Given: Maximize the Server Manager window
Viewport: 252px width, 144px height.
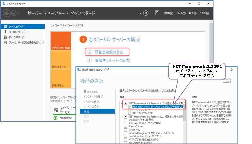Looking at the screenshot, I should (x=199, y=3).
